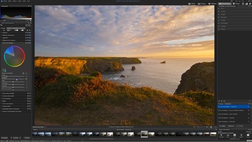Click the green add-color icon below color wheel
Viewport: 252px width, 142px height.
pyautogui.click(x=3, y=71)
